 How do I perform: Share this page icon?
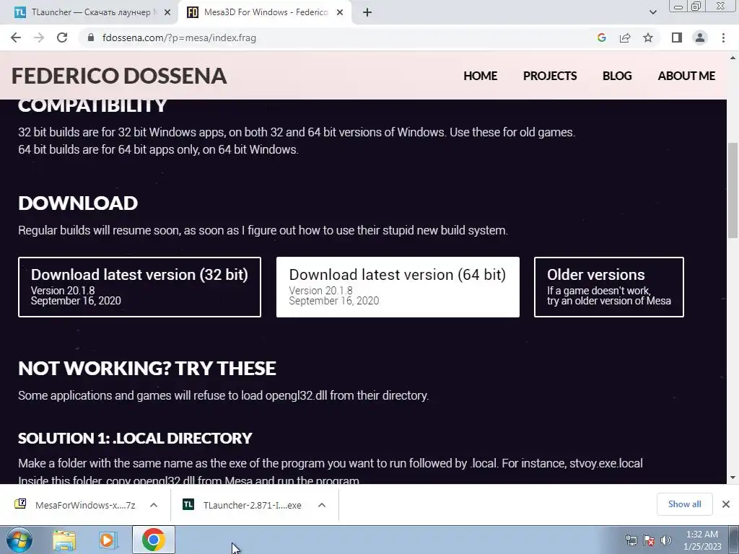pos(625,38)
